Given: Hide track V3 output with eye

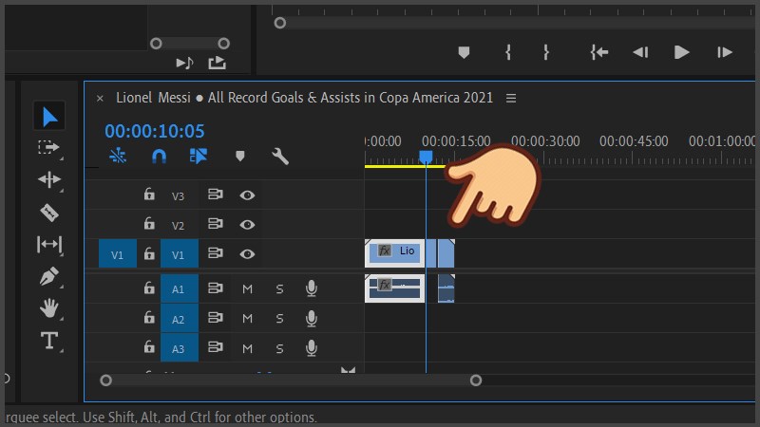Looking at the screenshot, I should [247, 195].
